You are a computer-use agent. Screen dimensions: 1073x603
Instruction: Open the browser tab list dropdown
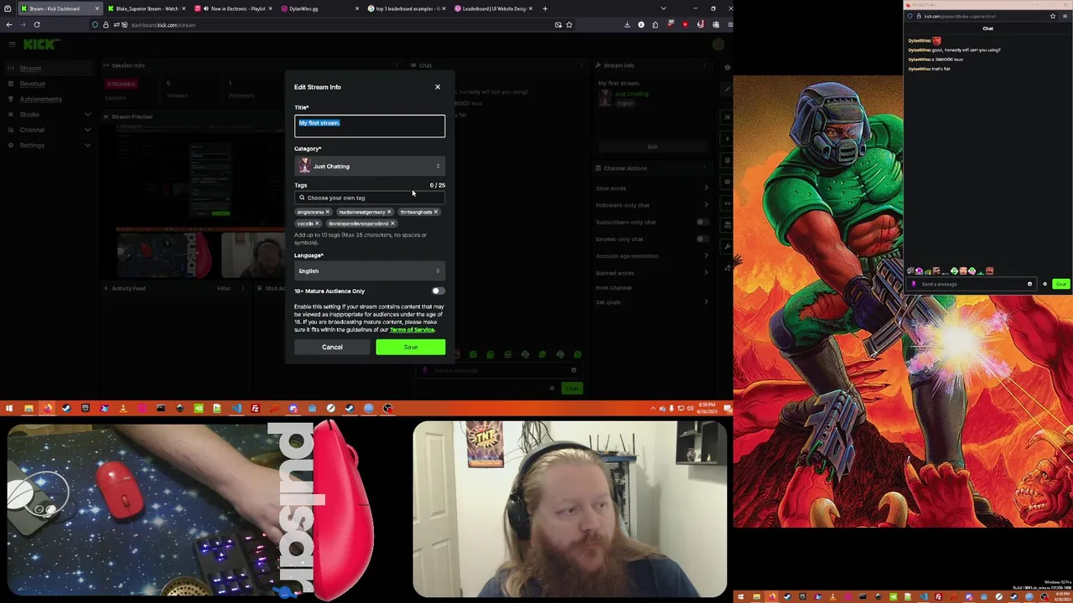663,8
